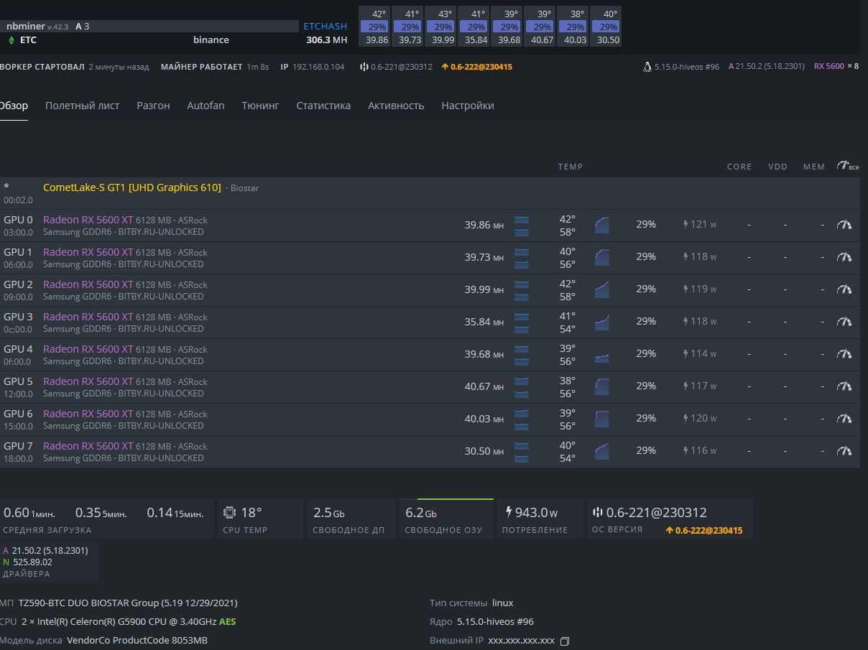The height and width of the screenshot is (650, 868).
Task: Open the Активность tab
Action: coord(396,106)
